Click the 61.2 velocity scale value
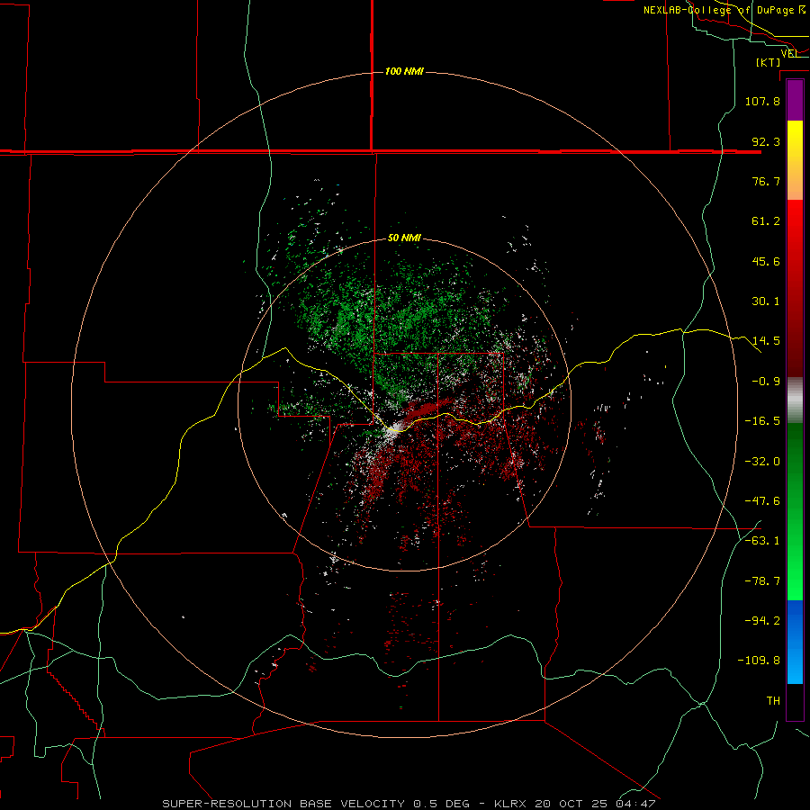The height and width of the screenshot is (810, 810). pos(766,221)
